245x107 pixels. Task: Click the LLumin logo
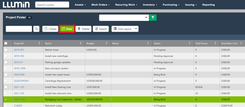click(x=16, y=5)
